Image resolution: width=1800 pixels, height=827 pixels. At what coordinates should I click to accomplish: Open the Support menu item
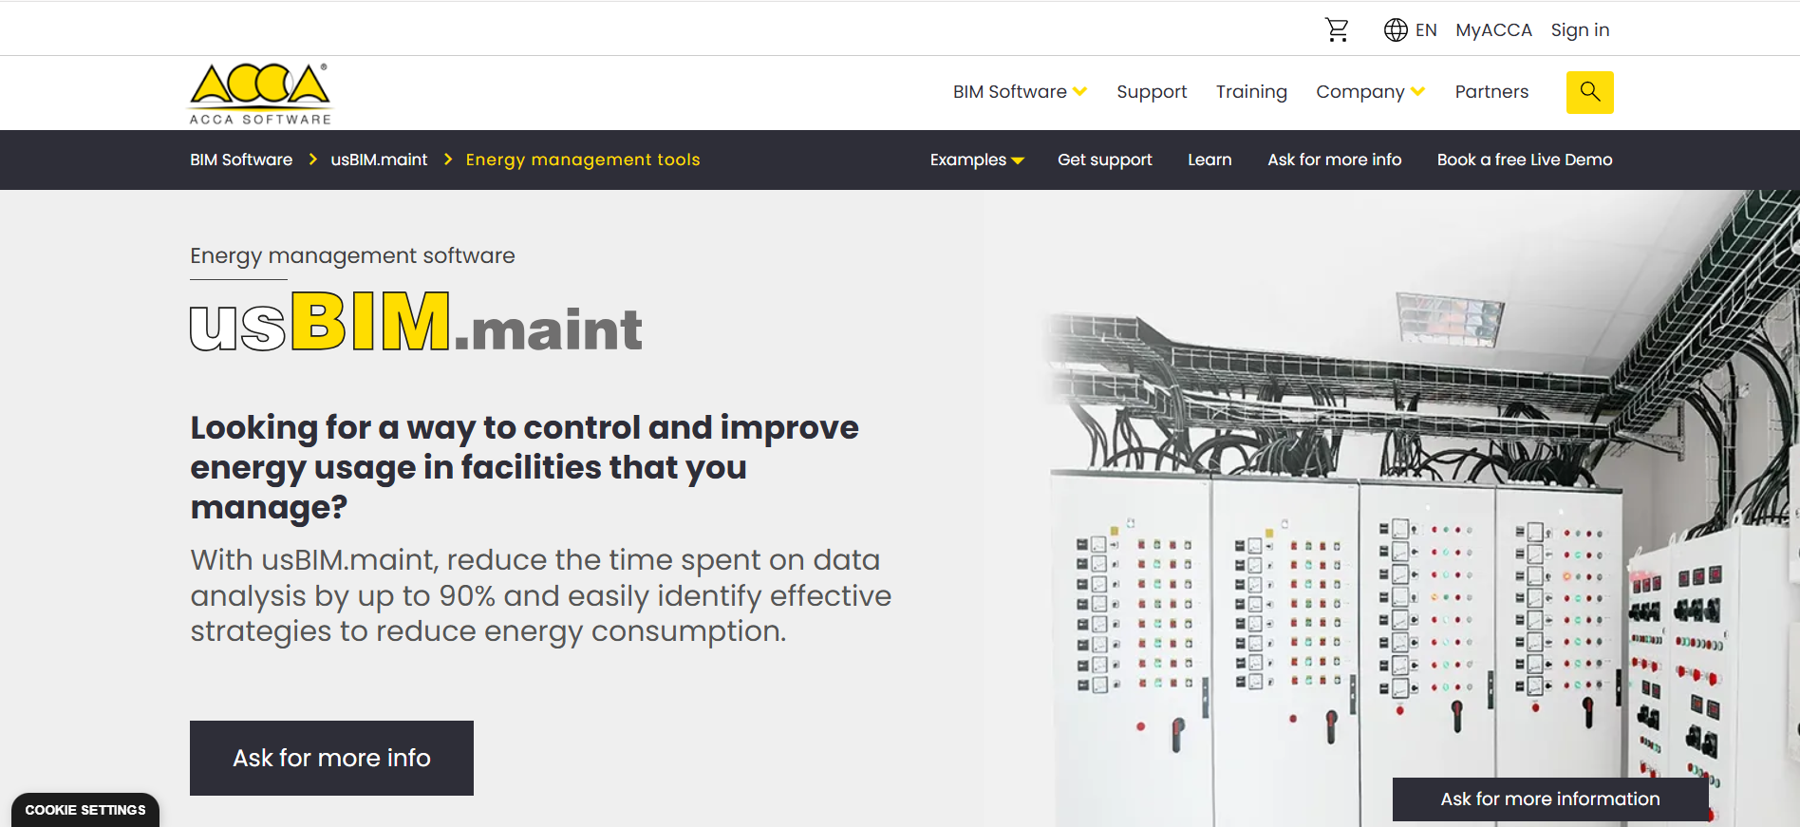(1152, 92)
